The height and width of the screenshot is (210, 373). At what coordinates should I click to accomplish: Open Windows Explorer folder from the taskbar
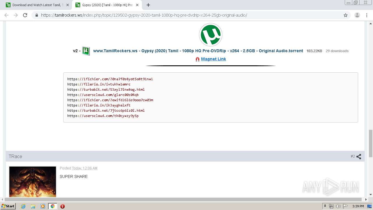[x=33, y=206]
